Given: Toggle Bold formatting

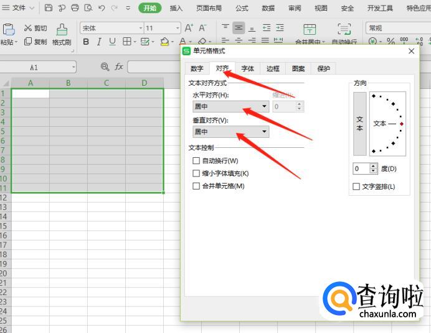Looking at the screenshot, I should tap(86, 42).
